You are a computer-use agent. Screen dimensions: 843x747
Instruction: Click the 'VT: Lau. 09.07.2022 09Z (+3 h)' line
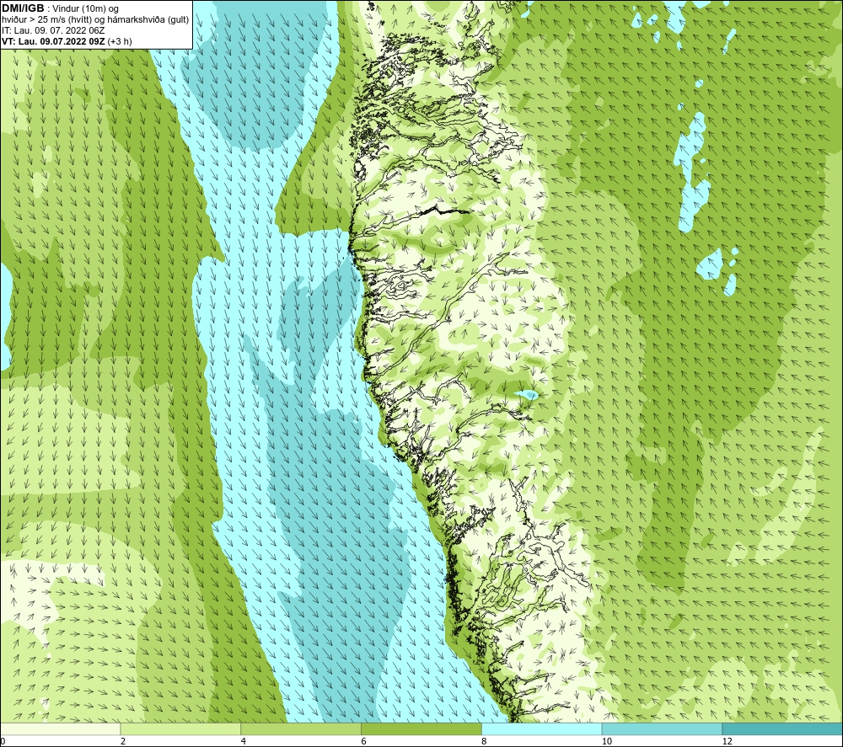pos(67,41)
